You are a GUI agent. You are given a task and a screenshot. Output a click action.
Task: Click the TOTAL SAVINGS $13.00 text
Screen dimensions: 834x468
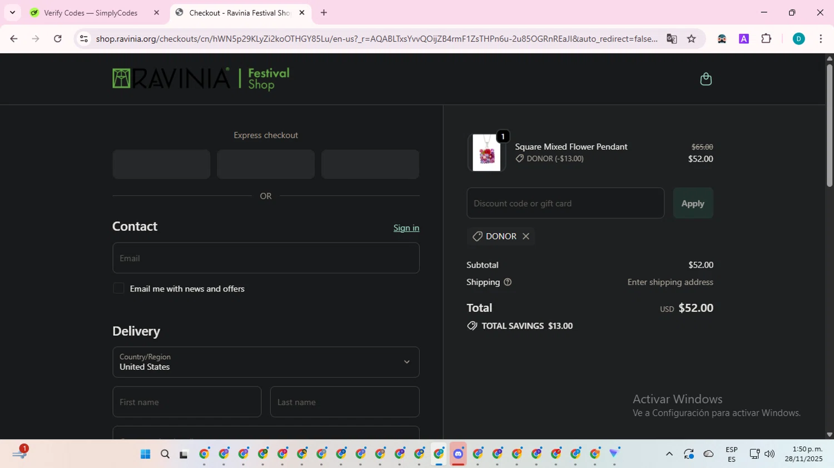tap(527, 326)
